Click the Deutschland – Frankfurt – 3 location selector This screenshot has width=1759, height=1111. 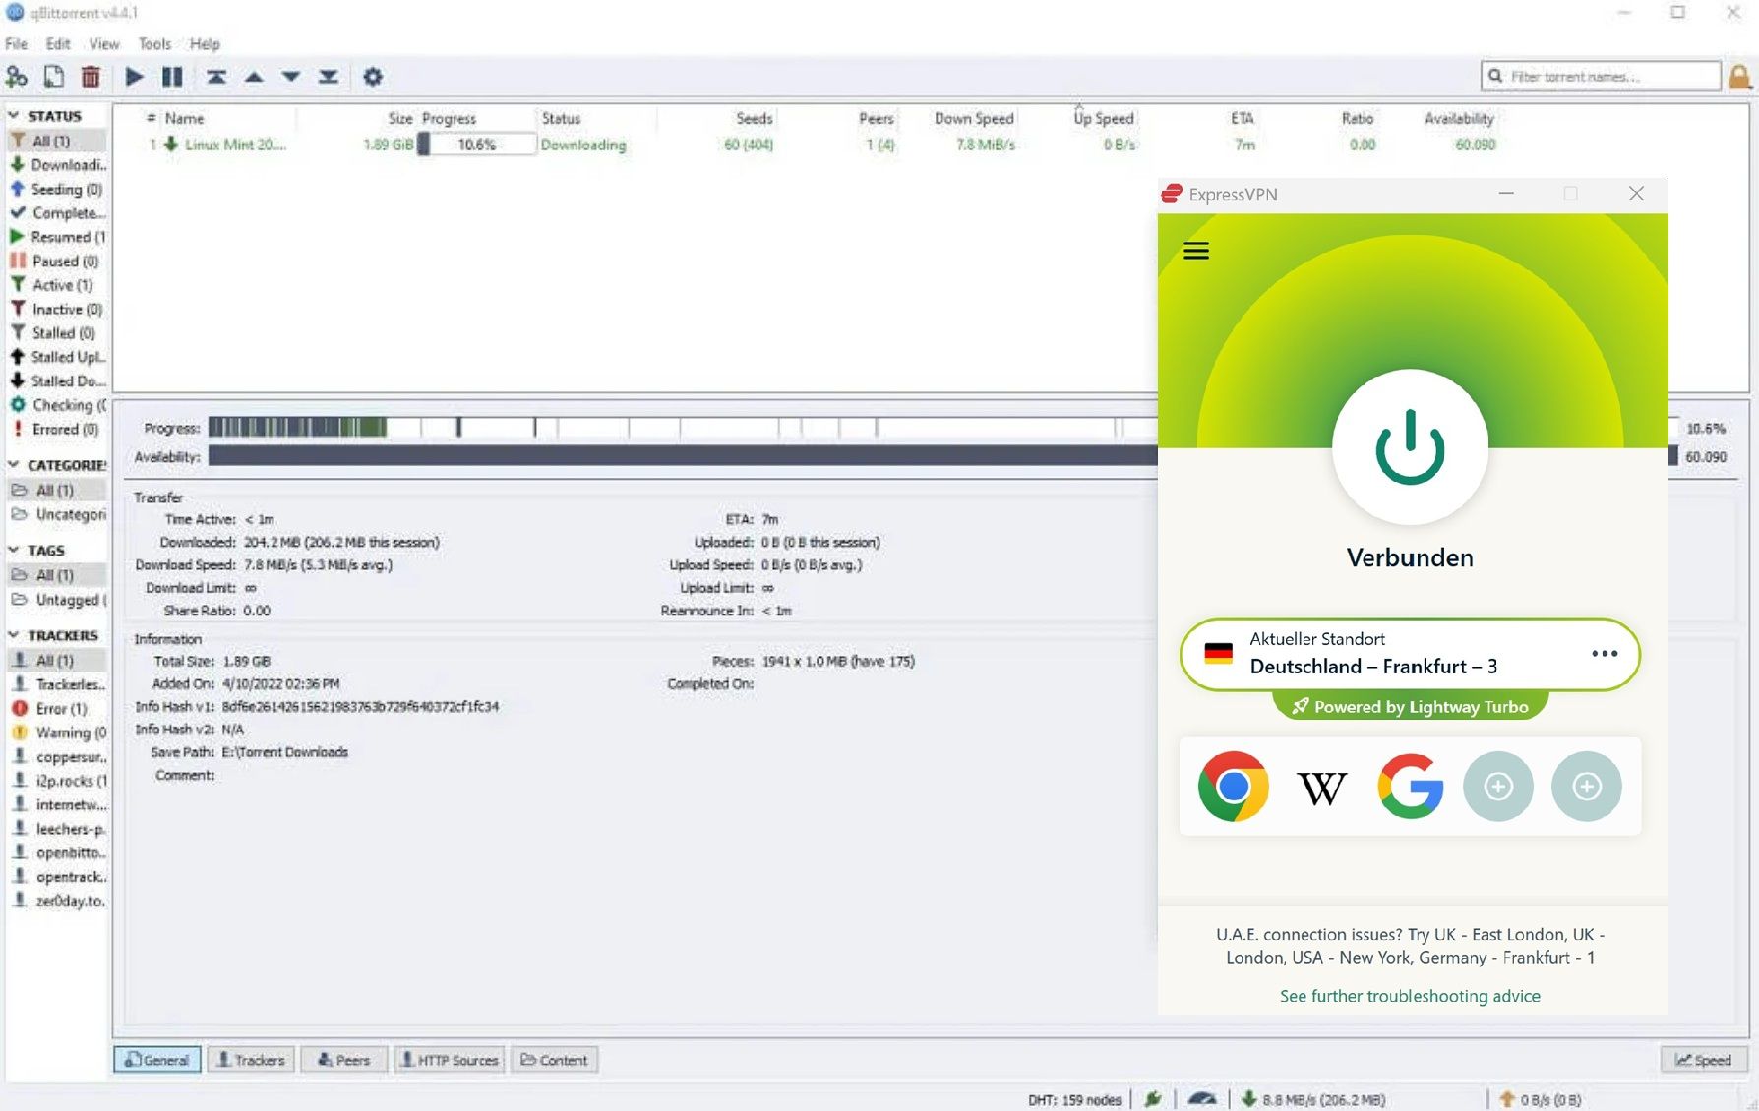point(1410,655)
